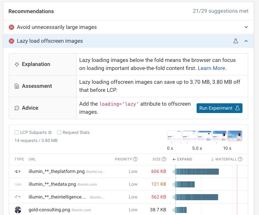Screen dimensions: 259x215
Task: Click the flask experiment icon in Lazy load header
Action: coord(236,41)
